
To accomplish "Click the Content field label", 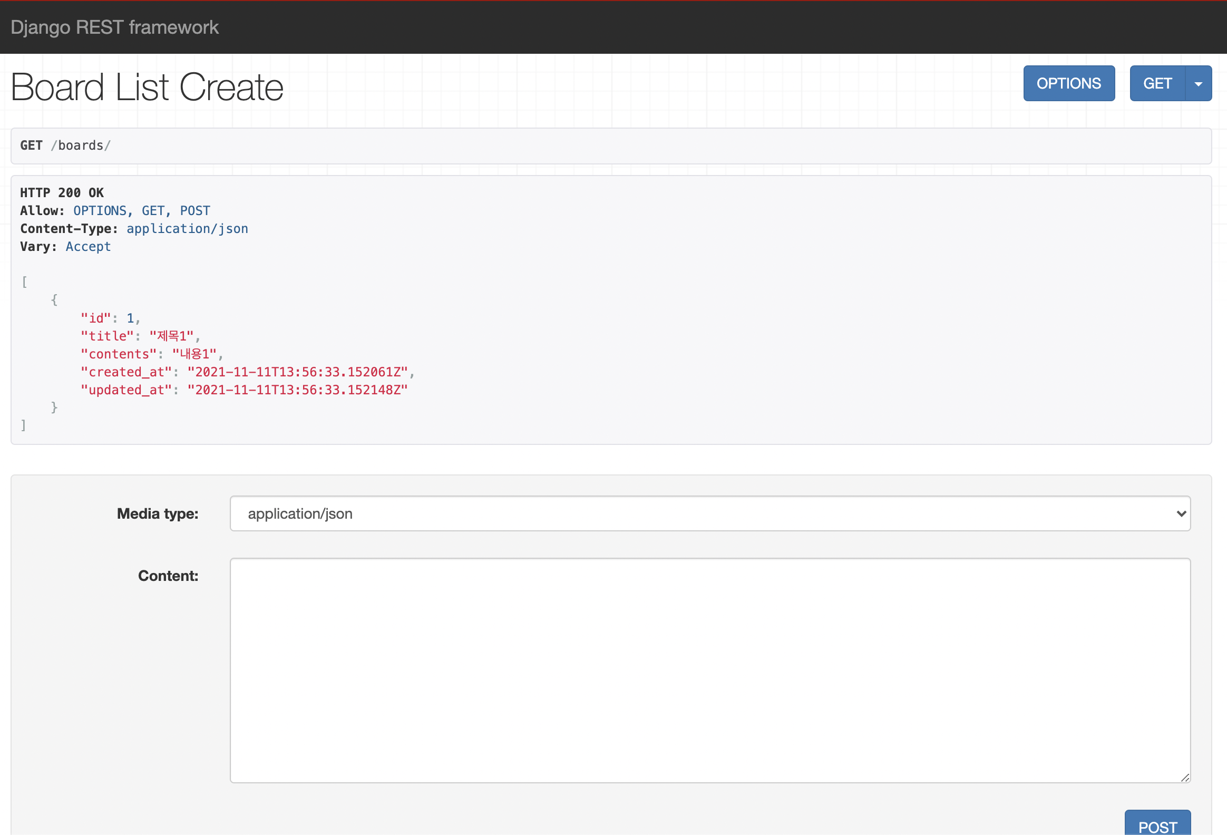I will [x=168, y=576].
